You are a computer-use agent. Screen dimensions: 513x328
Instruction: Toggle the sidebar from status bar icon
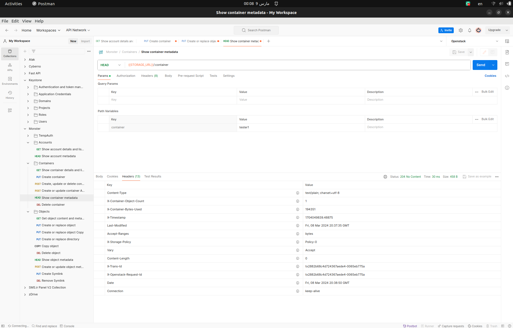point(3,326)
